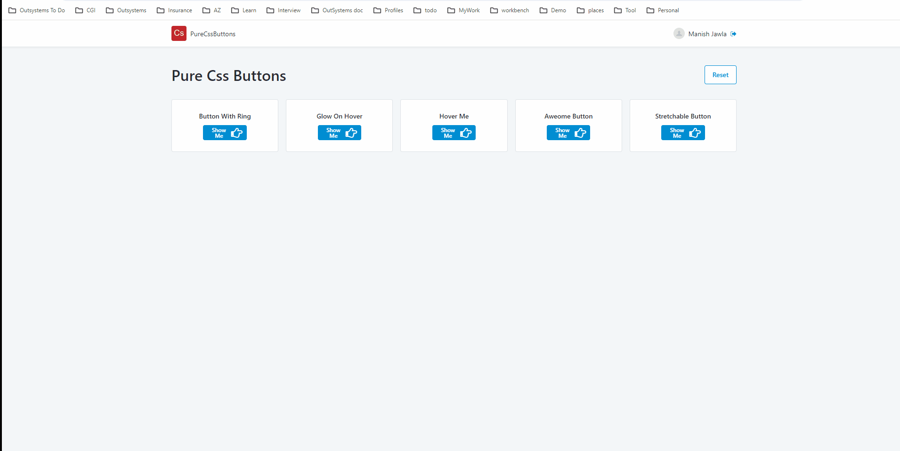Click the logout icon beside Manish Jawla
Viewport: 900px width, 451px height.
tap(733, 34)
